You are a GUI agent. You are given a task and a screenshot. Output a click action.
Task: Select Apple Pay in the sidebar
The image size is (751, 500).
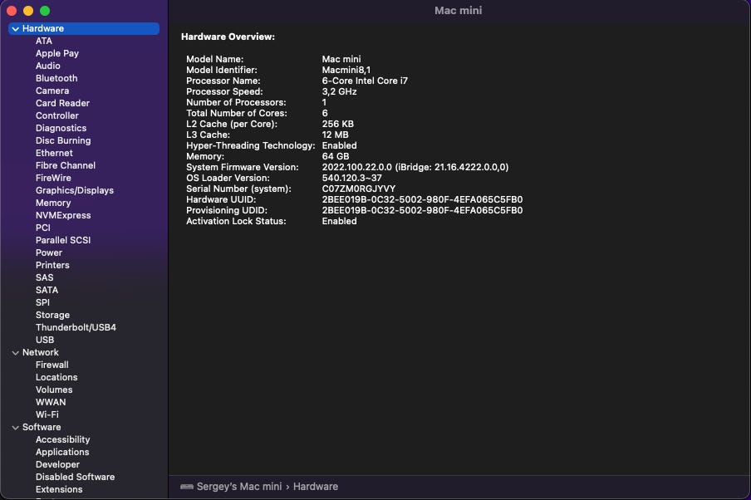[57, 54]
